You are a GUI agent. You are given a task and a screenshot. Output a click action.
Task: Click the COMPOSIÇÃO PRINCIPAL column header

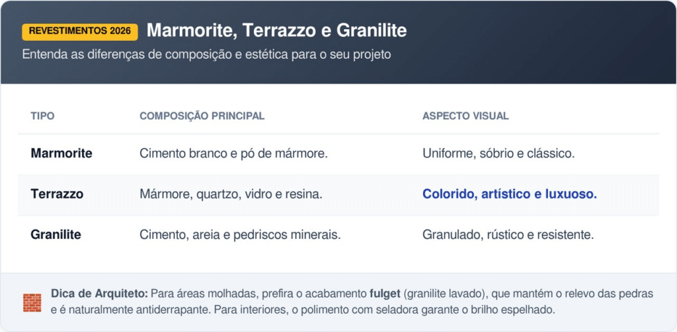[x=202, y=116]
